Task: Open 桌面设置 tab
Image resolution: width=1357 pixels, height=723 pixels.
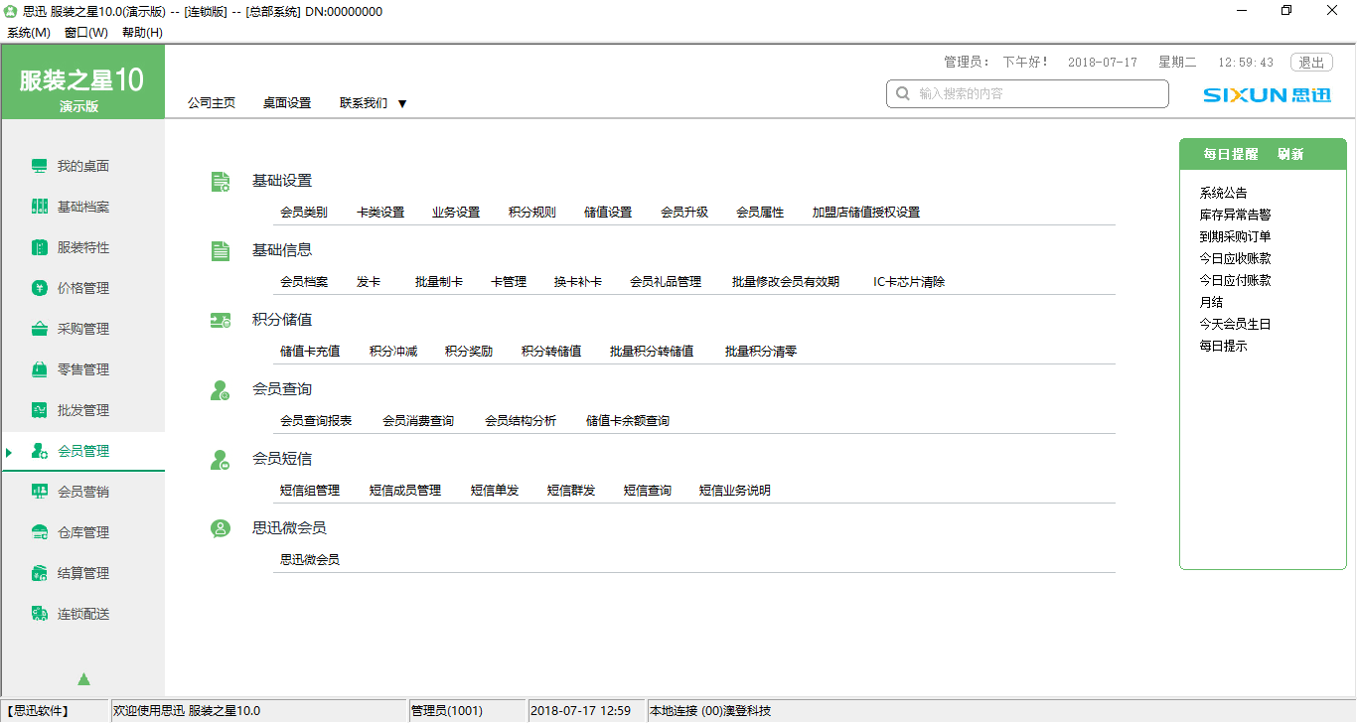Action: coord(287,102)
